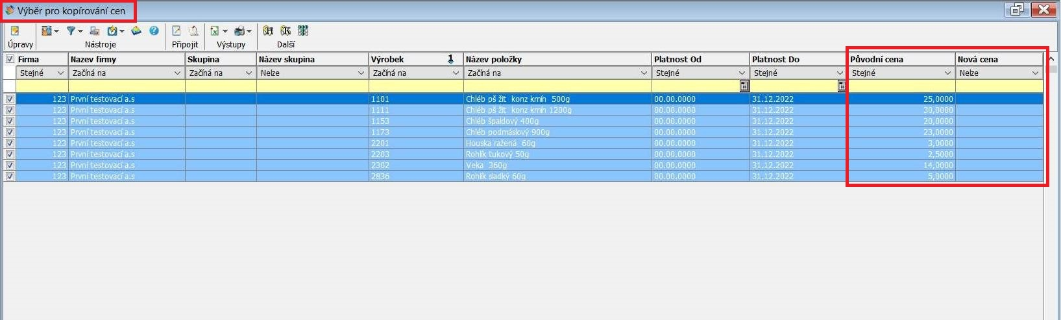Uncheck the row with product 1101
This screenshot has height=320, width=1061.
tap(10, 99)
